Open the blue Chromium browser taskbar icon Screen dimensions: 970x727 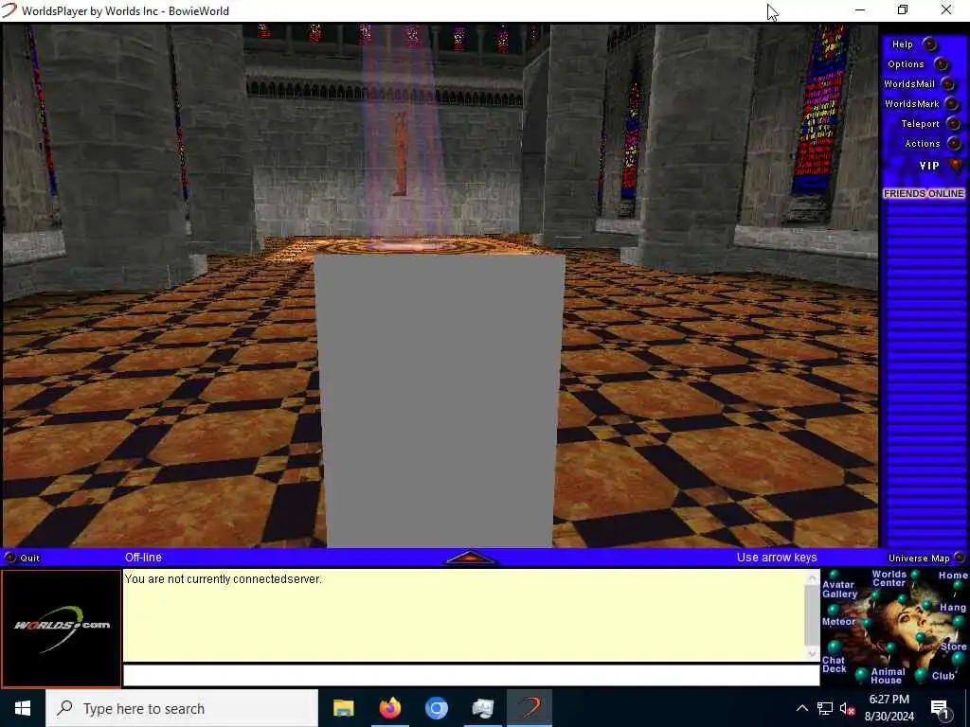436,708
